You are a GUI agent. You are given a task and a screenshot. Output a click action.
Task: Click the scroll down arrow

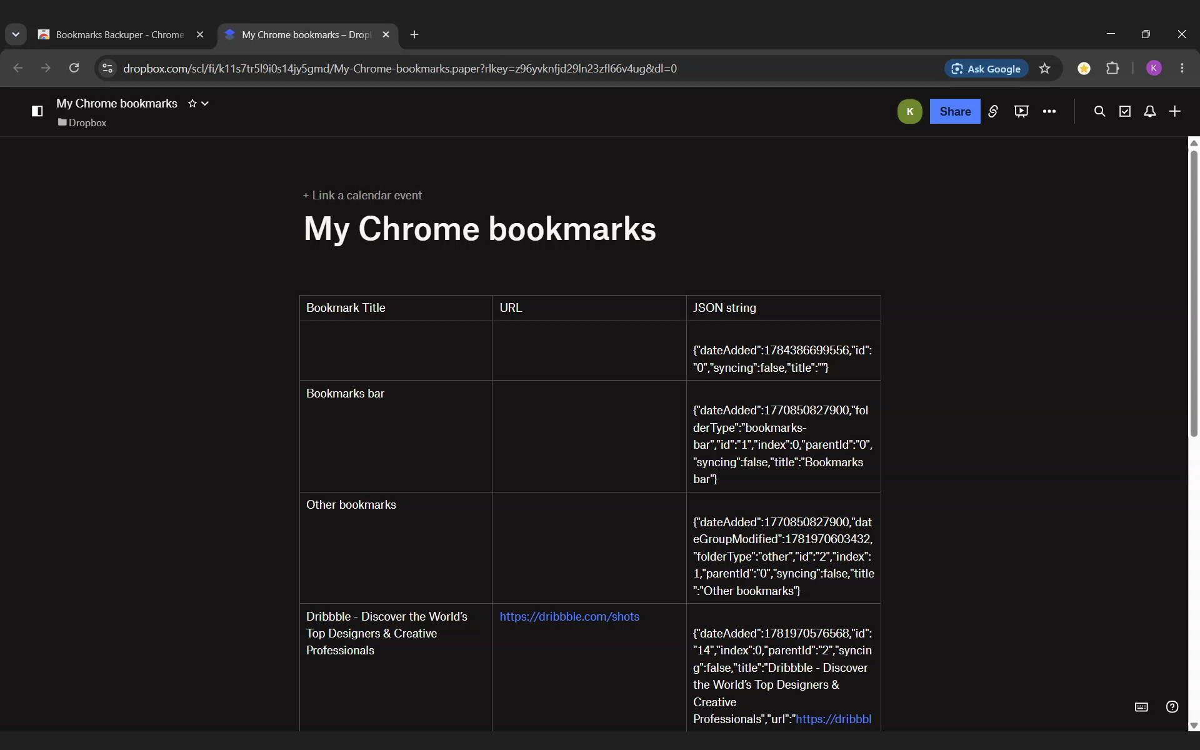coord(1194,726)
